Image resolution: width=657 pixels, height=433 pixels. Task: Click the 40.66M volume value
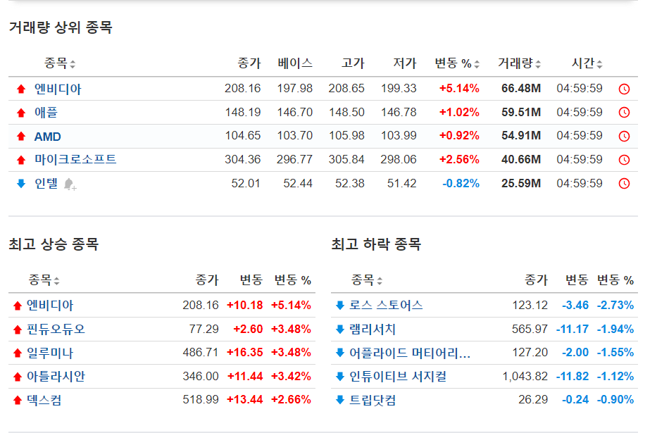[x=521, y=160]
